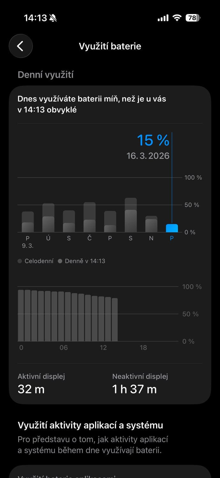
Task: Tap the battery level indicator
Action: click(x=193, y=18)
